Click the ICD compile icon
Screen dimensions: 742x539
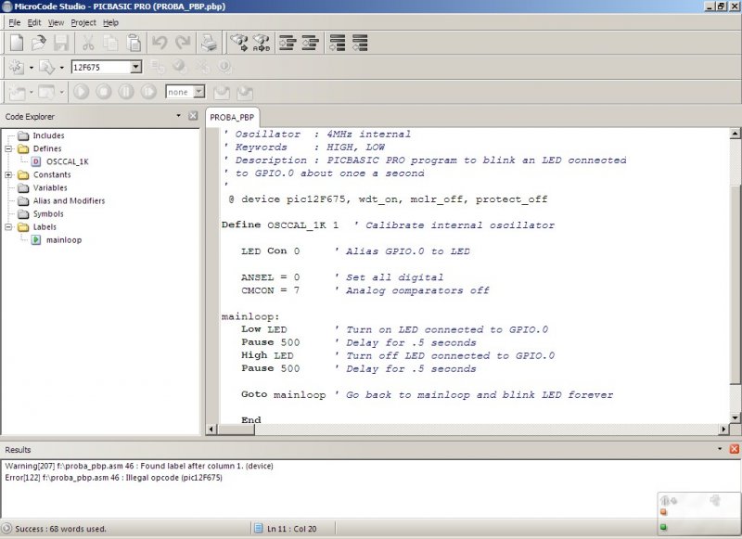[17, 92]
